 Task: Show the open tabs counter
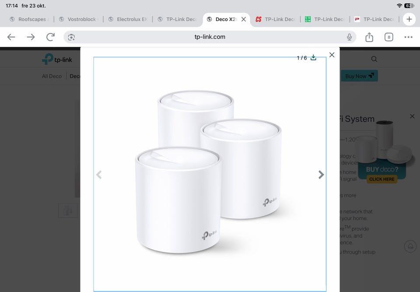tap(388, 37)
